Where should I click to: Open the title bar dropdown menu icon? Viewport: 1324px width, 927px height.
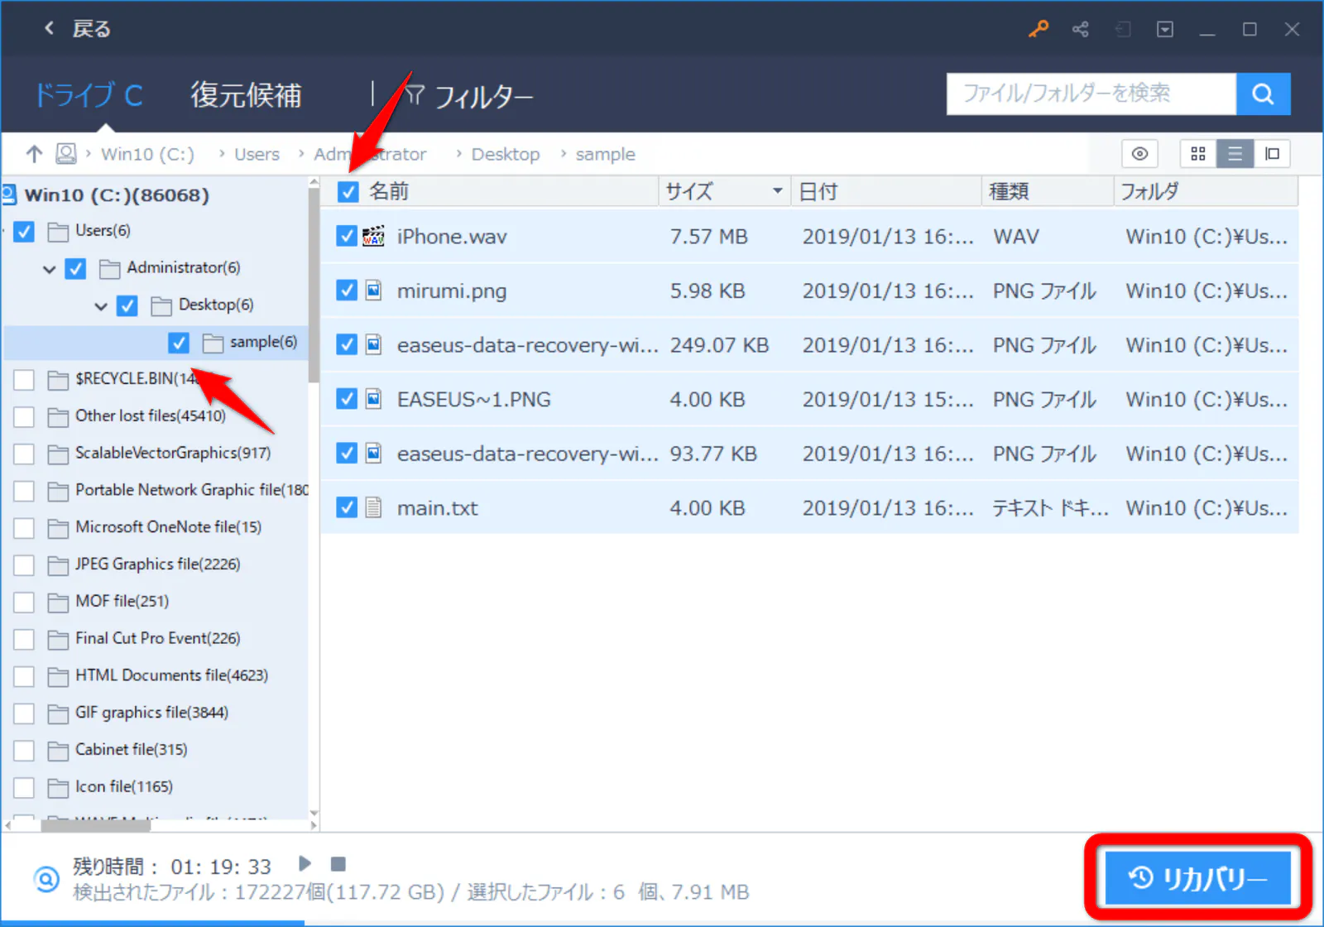tap(1165, 30)
